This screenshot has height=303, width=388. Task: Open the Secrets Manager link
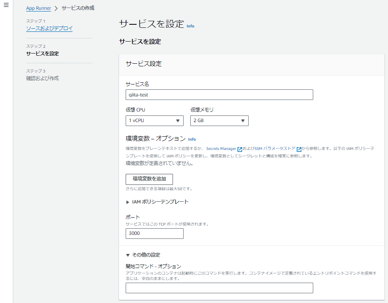pyautogui.click(x=221, y=149)
